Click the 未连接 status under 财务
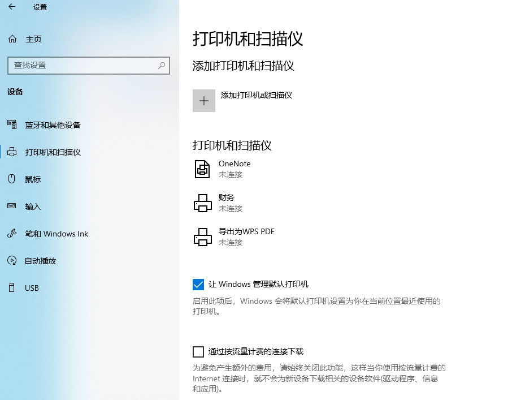Image resolution: width=508 pixels, height=400 pixels. click(x=231, y=208)
